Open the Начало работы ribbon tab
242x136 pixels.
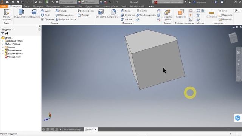[x=110, y=6]
